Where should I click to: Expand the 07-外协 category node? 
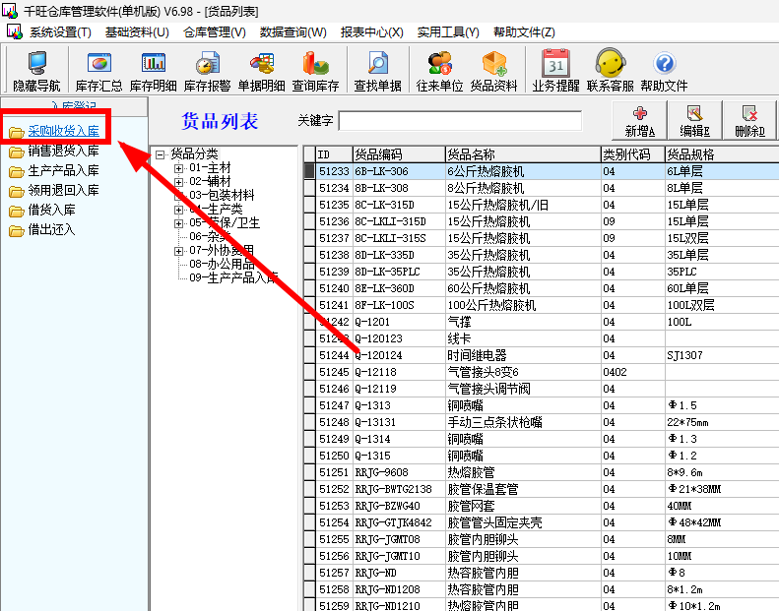(x=178, y=251)
